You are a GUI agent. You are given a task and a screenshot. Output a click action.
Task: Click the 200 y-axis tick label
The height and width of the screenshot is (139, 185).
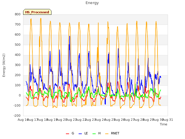point(18,75)
